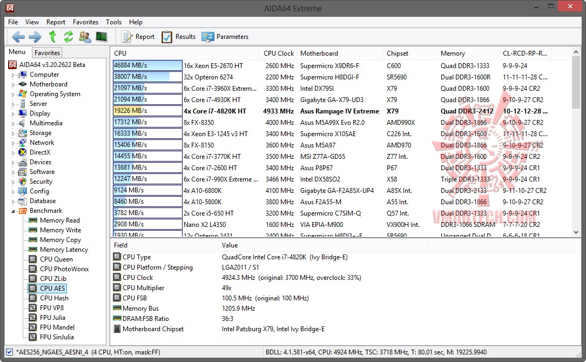Screen dimensions: 586x362
Task: Expand the Server tree node
Action: (x=13, y=104)
